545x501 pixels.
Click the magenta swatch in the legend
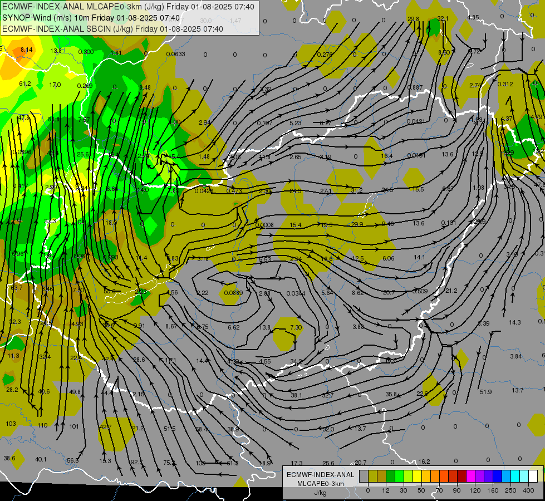tap(470, 476)
